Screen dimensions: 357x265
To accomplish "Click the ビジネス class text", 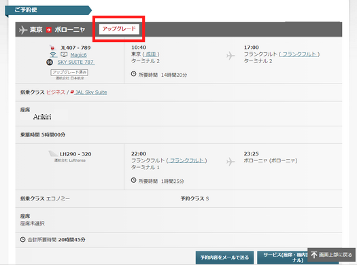I will pyautogui.click(x=56, y=92).
